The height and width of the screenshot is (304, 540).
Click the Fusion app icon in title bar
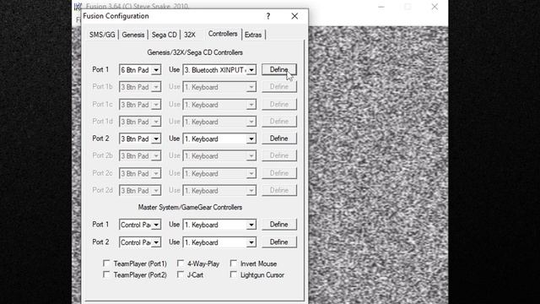78,6
